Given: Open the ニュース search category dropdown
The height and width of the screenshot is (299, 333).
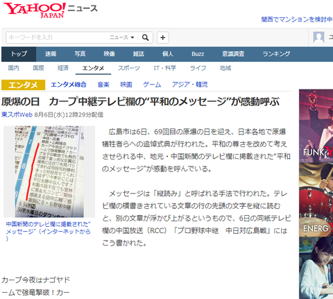Looking at the screenshot, I should click(x=122, y=37).
